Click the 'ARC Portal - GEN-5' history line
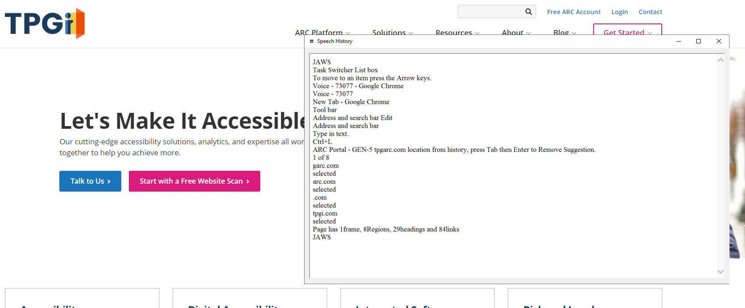745x308 pixels. coord(454,150)
